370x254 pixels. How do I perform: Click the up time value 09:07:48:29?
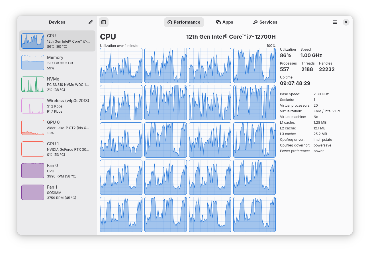point(295,83)
